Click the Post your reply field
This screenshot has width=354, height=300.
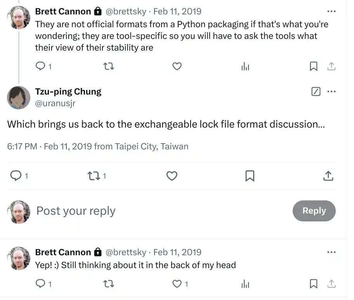coord(155,211)
